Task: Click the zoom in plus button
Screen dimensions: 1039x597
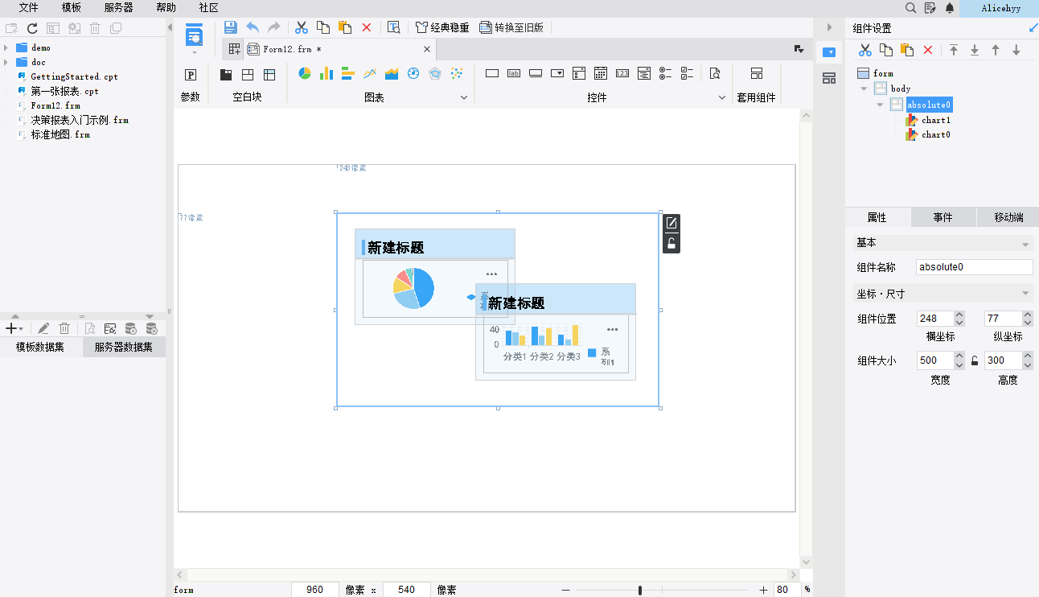Action: (763, 590)
